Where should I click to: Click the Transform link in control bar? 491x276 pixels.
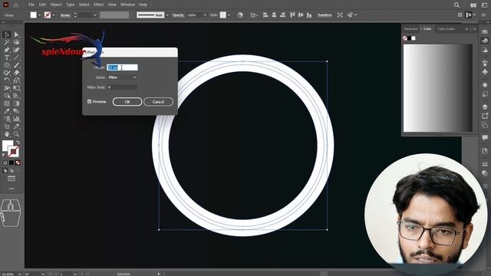point(325,15)
